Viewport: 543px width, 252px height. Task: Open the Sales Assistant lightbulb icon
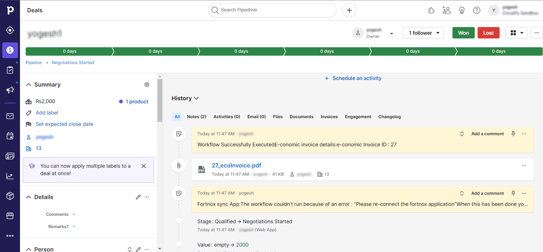click(x=462, y=10)
